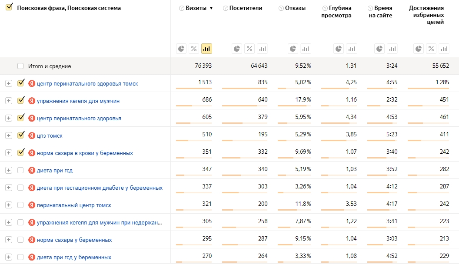Open диета при гестационном диабете у беременных link

click(x=100, y=188)
